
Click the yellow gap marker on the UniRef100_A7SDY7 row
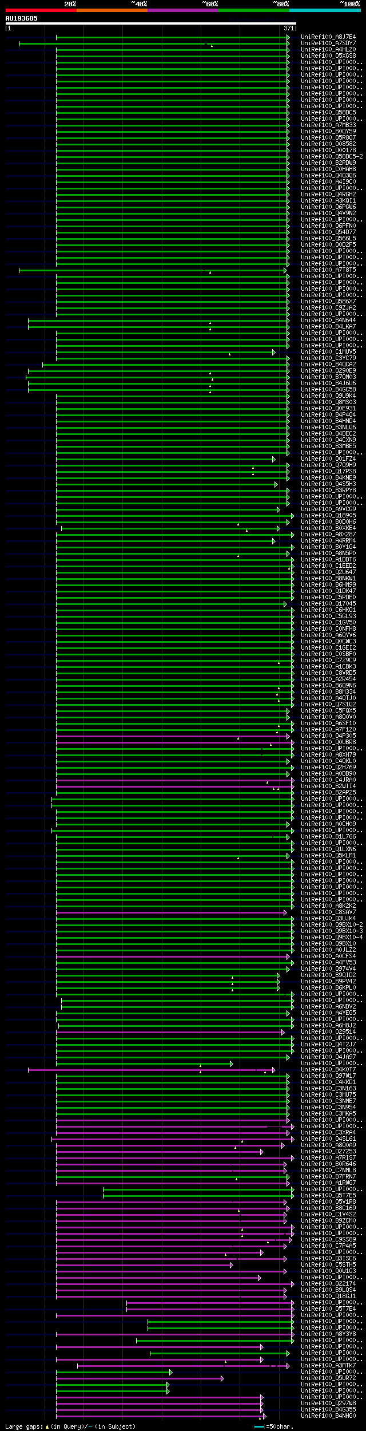[x=212, y=46]
